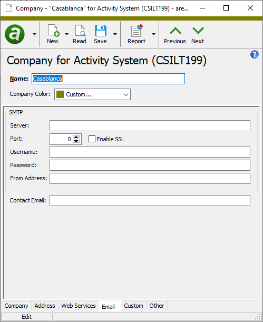
Task: Expand the New button dropdown arrow
Action: [66, 34]
